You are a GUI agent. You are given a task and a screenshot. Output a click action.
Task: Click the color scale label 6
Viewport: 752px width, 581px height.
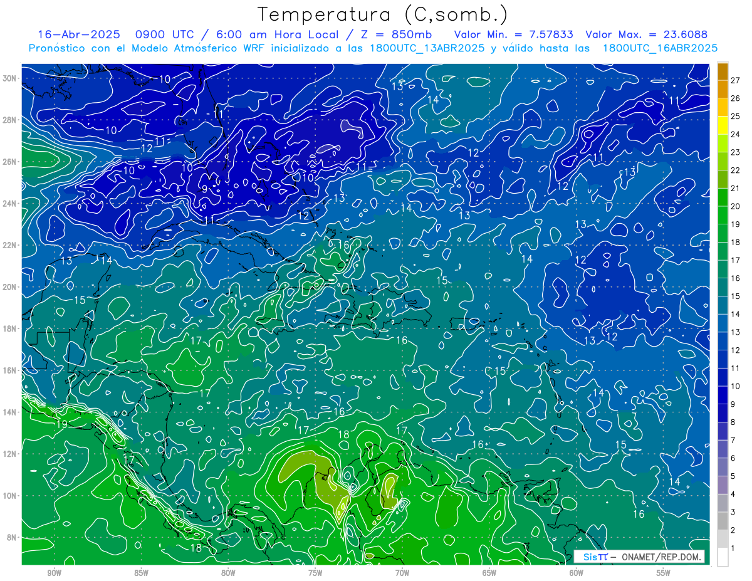click(x=733, y=458)
